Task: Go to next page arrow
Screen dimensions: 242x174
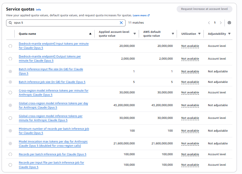Action: (x=221, y=23)
